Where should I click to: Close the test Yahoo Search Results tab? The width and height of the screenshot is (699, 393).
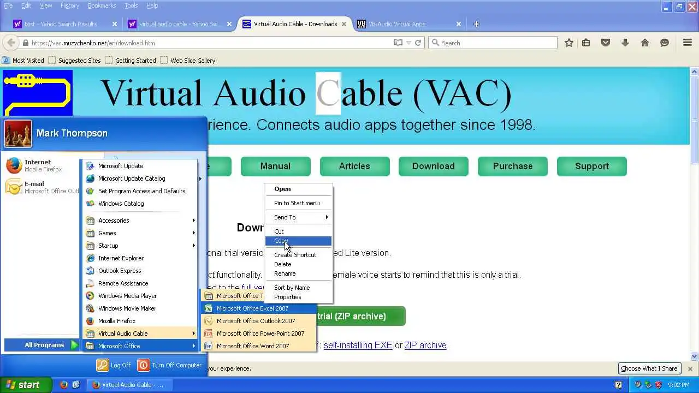[115, 24]
